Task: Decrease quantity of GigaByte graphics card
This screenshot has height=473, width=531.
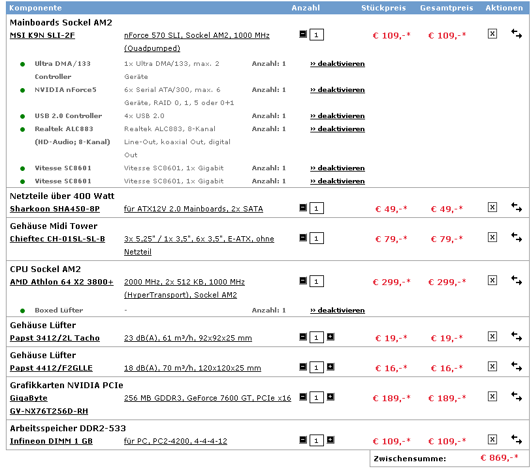Action: coord(303,397)
